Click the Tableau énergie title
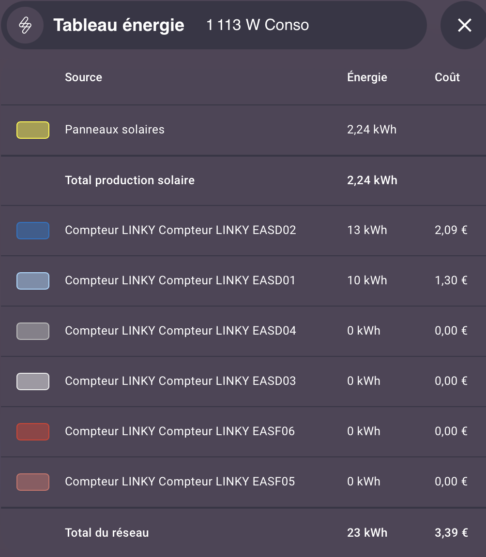This screenshot has width=486, height=557. pos(119,25)
